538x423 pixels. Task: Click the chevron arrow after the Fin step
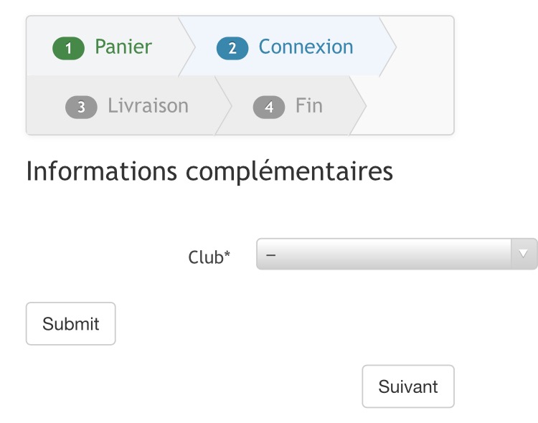click(x=358, y=105)
